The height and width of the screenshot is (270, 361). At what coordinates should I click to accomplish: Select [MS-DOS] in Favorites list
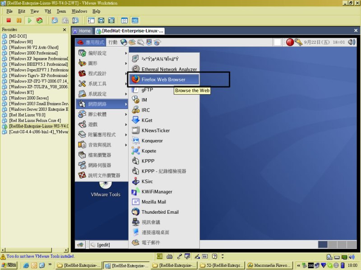[x=18, y=36]
